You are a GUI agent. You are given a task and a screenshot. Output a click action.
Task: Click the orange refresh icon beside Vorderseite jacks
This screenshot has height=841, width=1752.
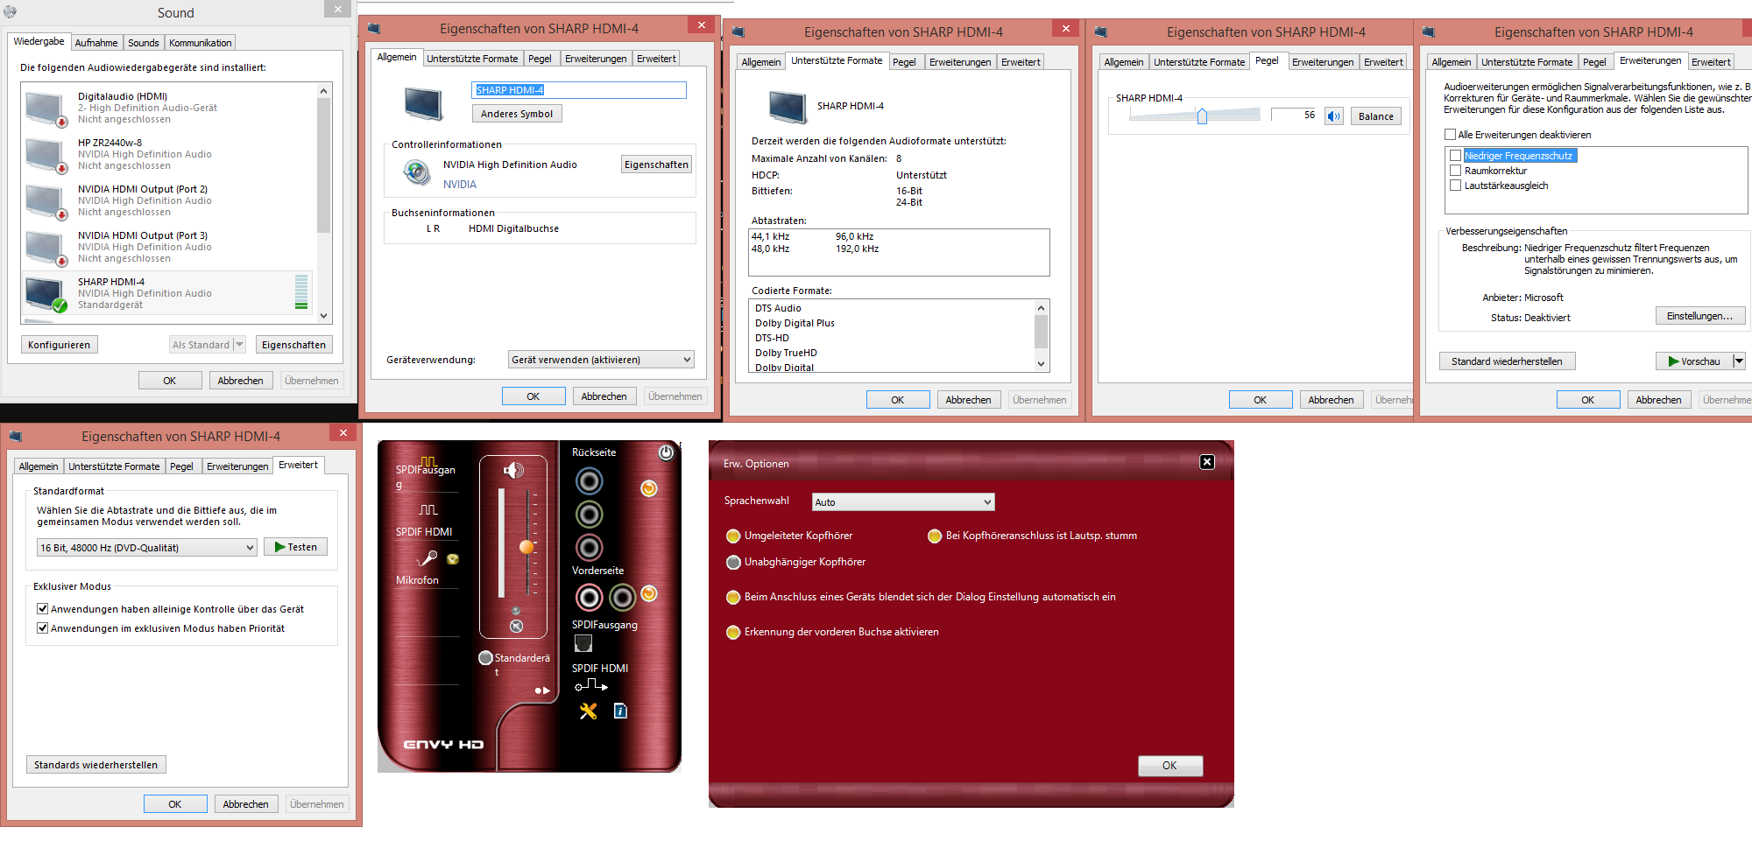pyautogui.click(x=649, y=593)
